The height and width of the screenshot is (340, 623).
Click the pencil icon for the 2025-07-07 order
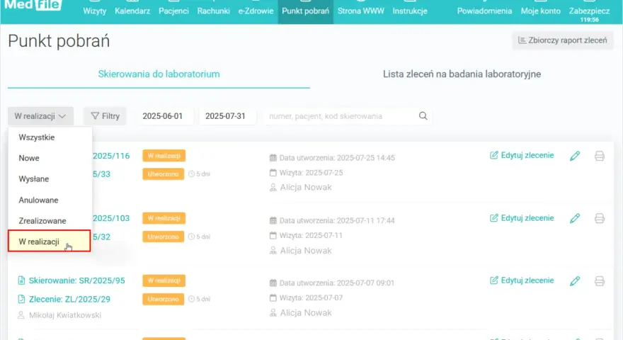pyautogui.click(x=575, y=281)
